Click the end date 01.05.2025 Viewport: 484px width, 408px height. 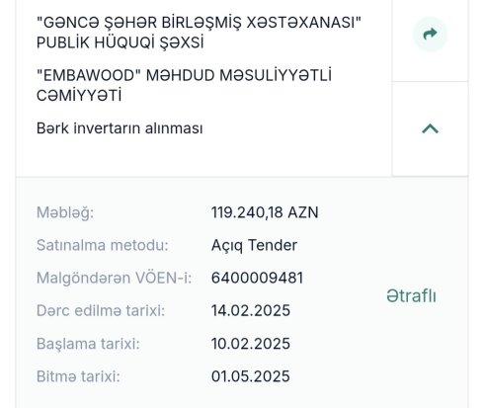point(251,376)
